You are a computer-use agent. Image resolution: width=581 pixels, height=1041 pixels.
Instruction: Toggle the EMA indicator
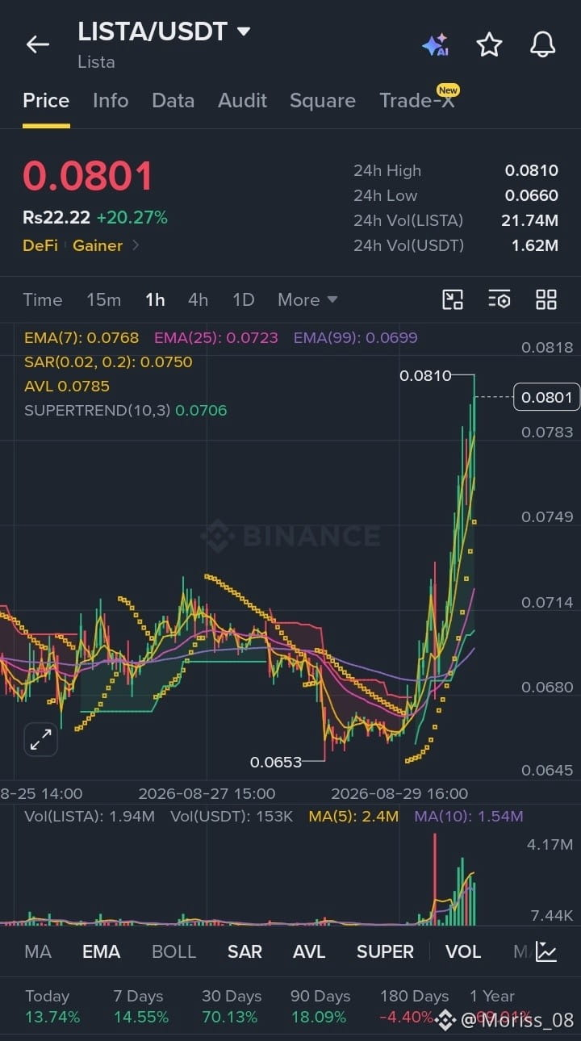pos(101,951)
